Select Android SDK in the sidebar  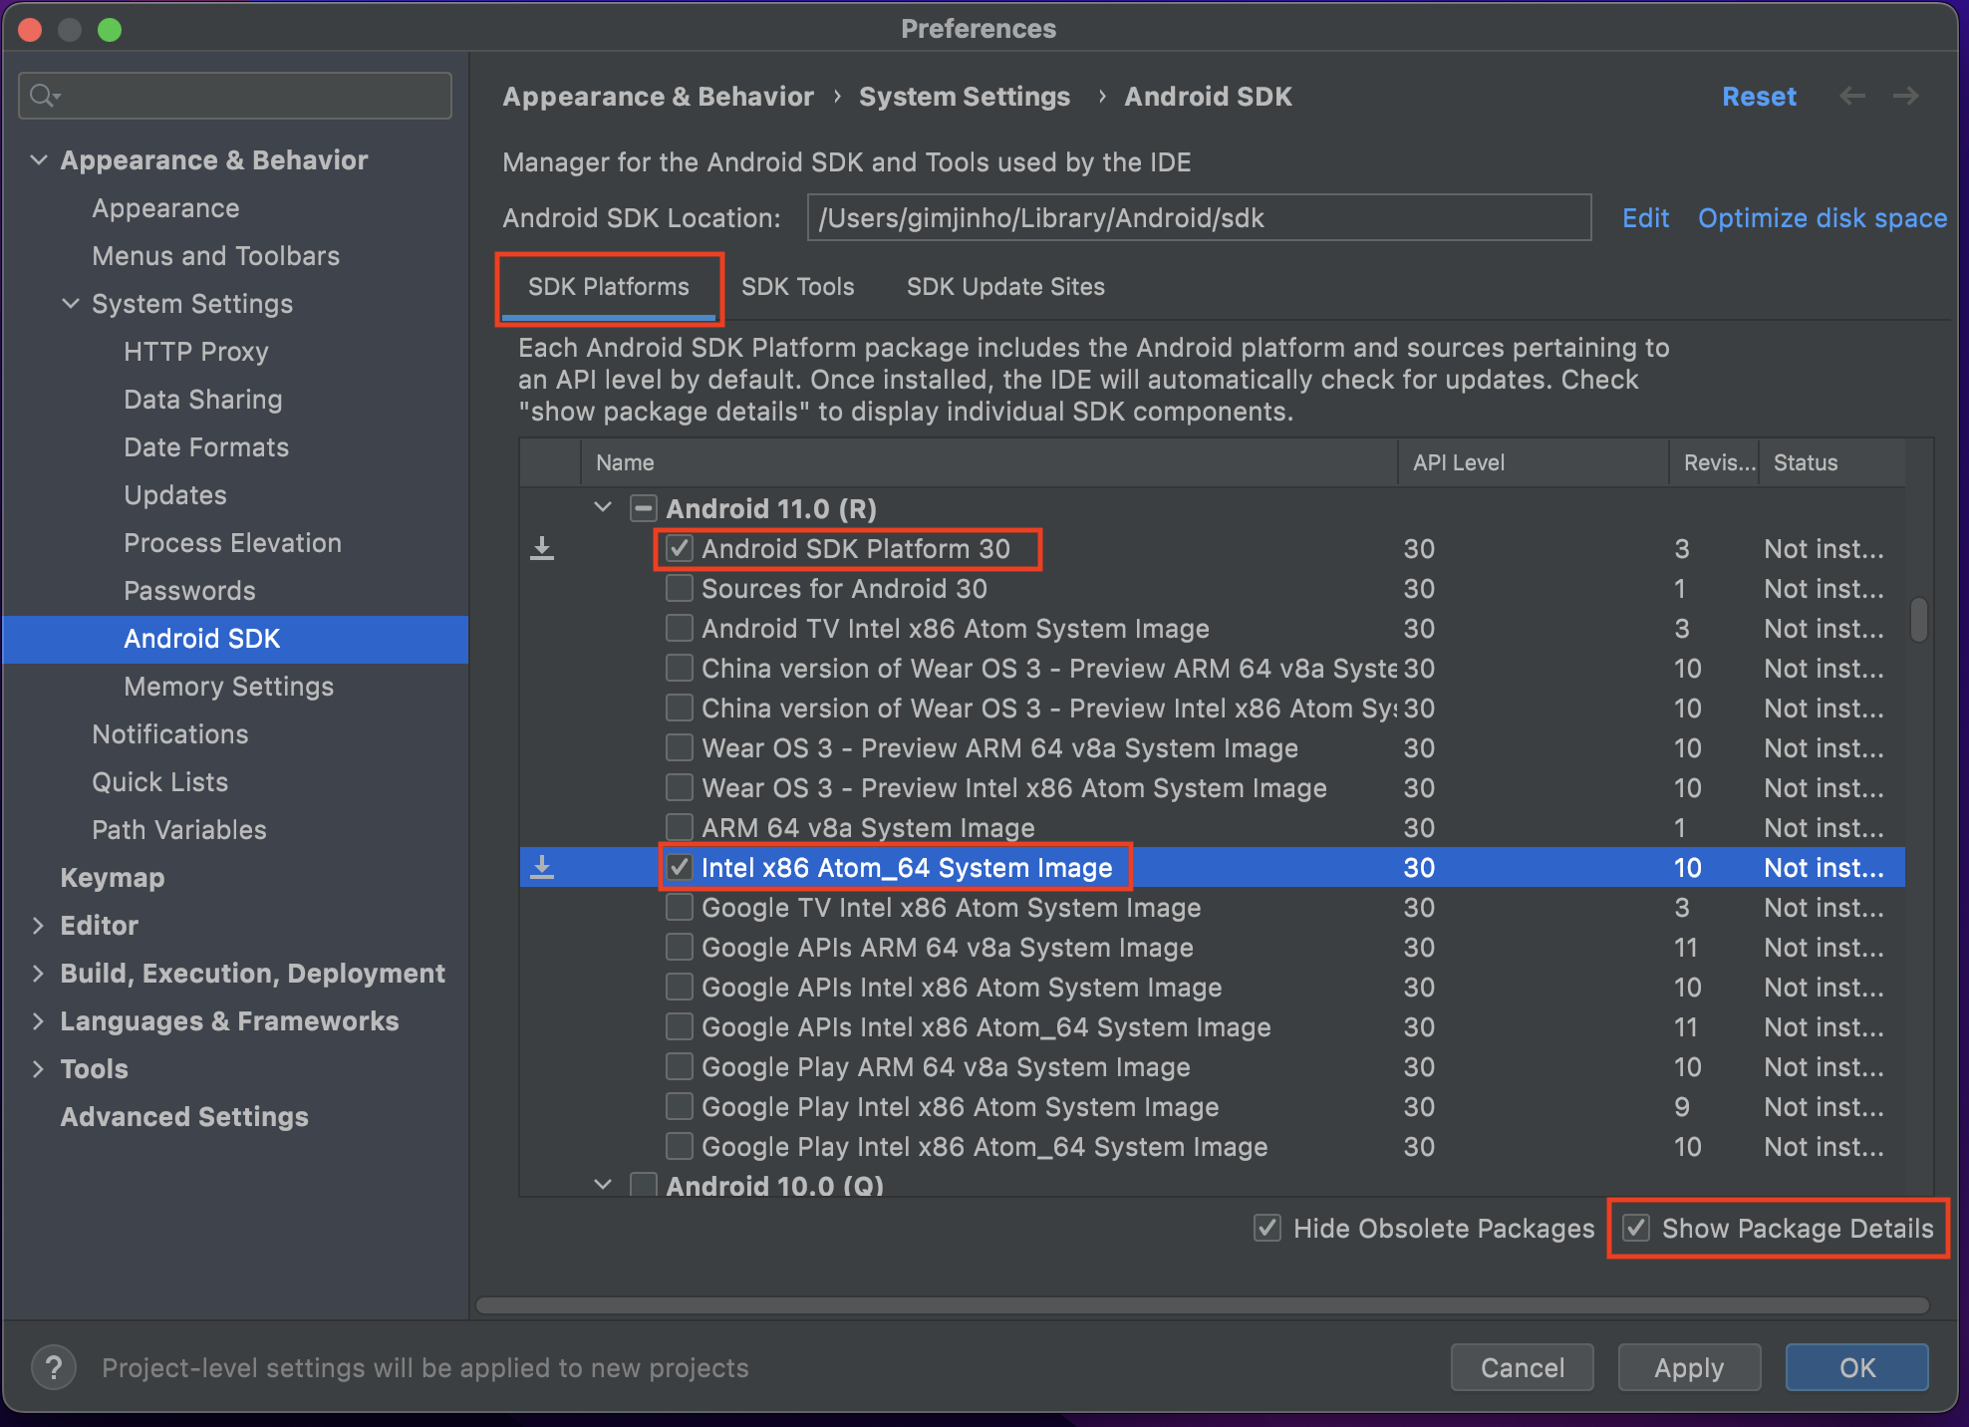click(x=235, y=639)
